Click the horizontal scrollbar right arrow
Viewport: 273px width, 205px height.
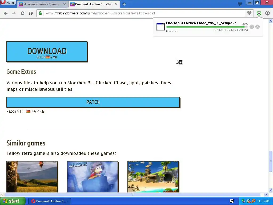click(x=266, y=195)
